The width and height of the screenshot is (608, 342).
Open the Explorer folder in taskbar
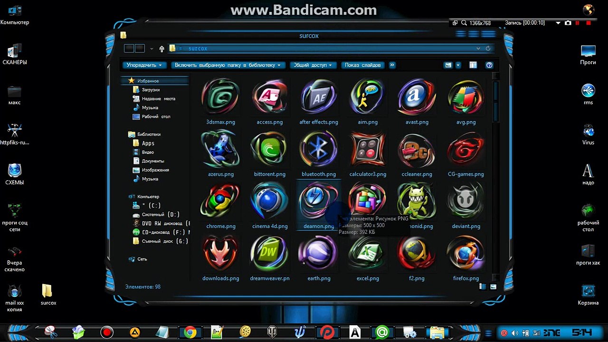(437, 332)
